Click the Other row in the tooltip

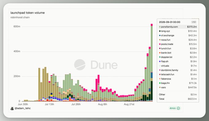pos(178,94)
